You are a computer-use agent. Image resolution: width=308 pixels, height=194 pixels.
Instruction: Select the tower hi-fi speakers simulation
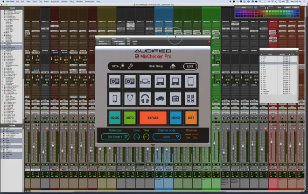click(190, 98)
